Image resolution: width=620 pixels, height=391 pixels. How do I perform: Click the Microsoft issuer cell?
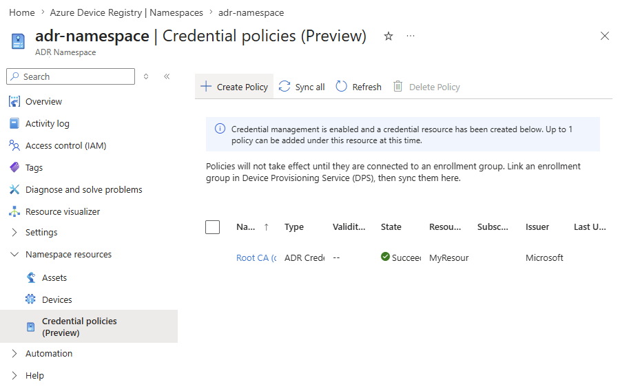pos(544,258)
